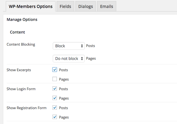Toggle Show Login Form Pages checkbox

tap(55, 98)
